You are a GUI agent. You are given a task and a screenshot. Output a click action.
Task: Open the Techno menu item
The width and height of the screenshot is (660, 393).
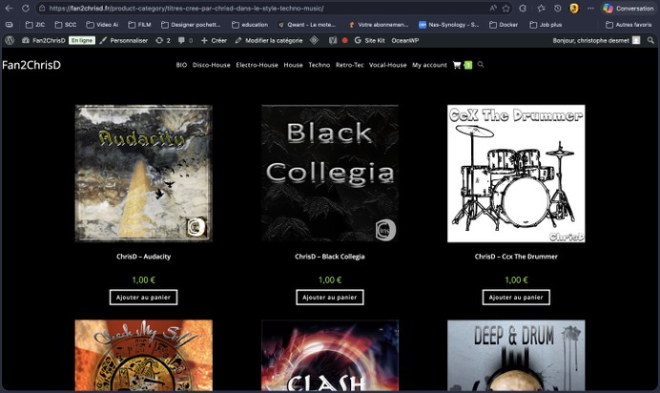[x=320, y=65]
